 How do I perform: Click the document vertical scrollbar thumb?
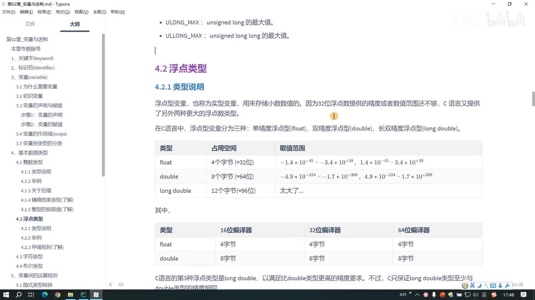(x=533, y=99)
